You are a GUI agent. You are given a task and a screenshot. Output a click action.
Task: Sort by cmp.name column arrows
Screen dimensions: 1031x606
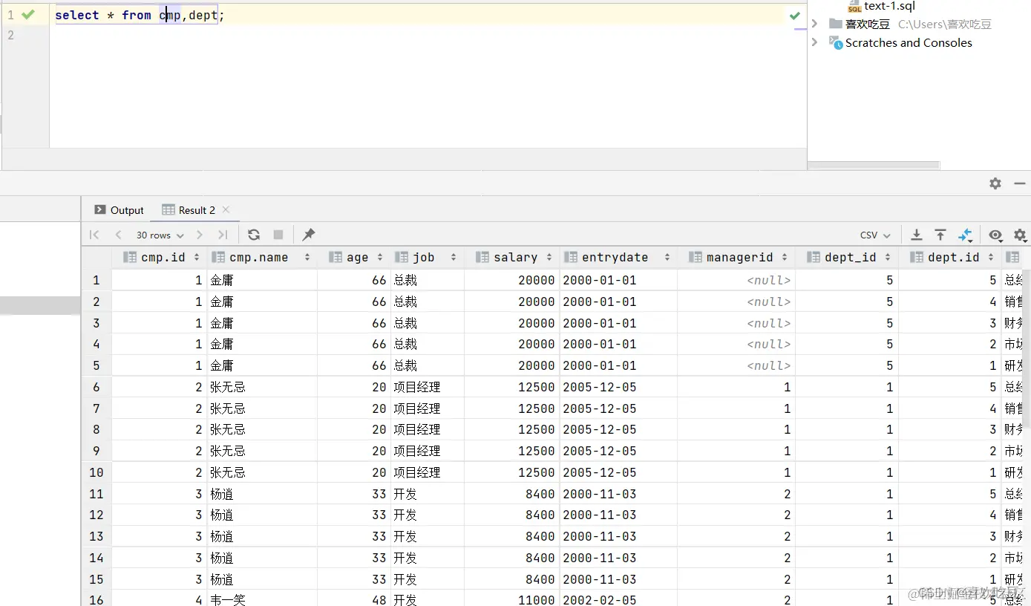[x=307, y=257]
